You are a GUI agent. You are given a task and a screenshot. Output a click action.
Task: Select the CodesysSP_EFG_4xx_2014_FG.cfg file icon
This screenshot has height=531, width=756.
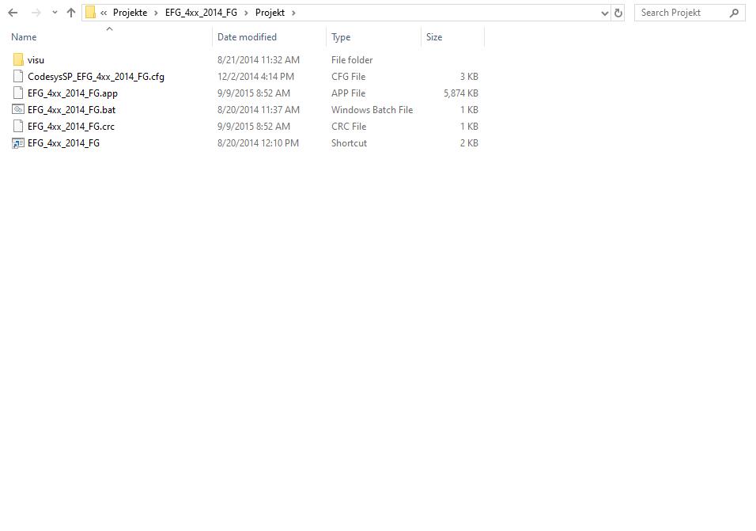pyautogui.click(x=18, y=76)
